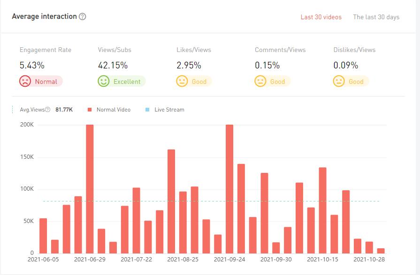Click the neutral face icon under Likes/Views
The height and width of the screenshot is (275, 420).
click(182, 82)
